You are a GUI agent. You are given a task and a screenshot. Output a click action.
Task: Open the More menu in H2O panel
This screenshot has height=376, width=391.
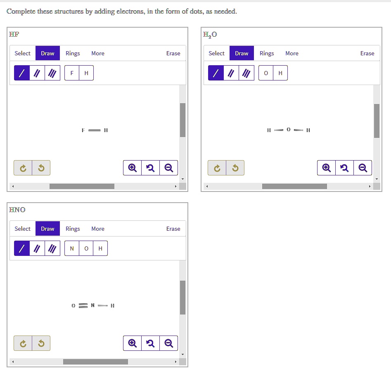pos(292,53)
